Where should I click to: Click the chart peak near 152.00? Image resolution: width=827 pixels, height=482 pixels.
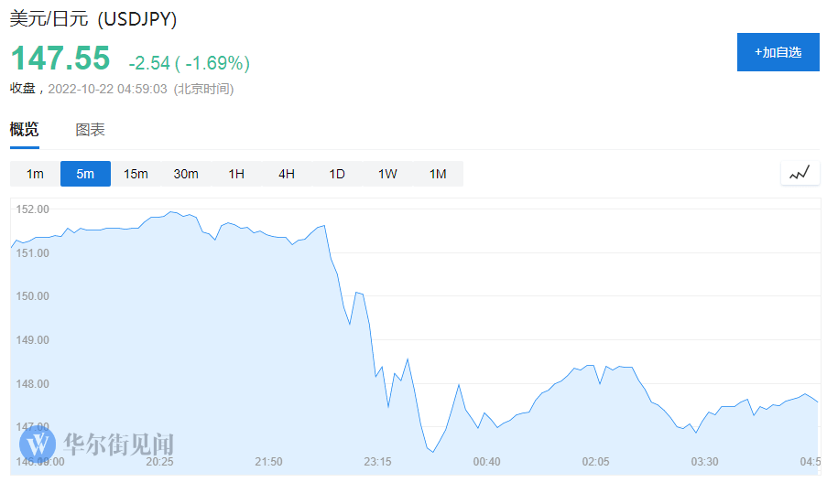(170, 212)
